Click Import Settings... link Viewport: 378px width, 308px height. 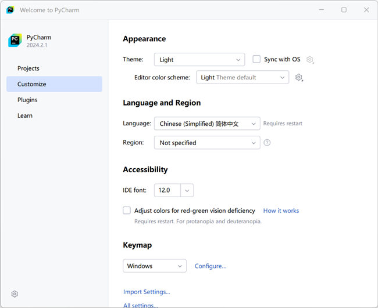[147, 292]
